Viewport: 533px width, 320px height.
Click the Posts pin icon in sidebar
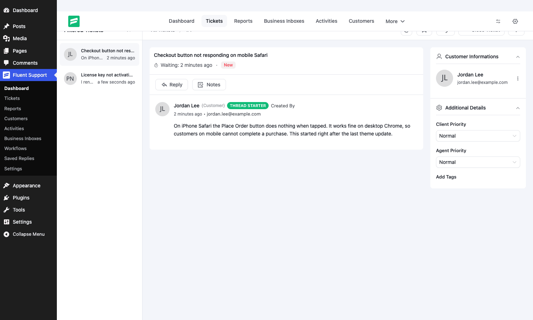pyautogui.click(x=6, y=26)
